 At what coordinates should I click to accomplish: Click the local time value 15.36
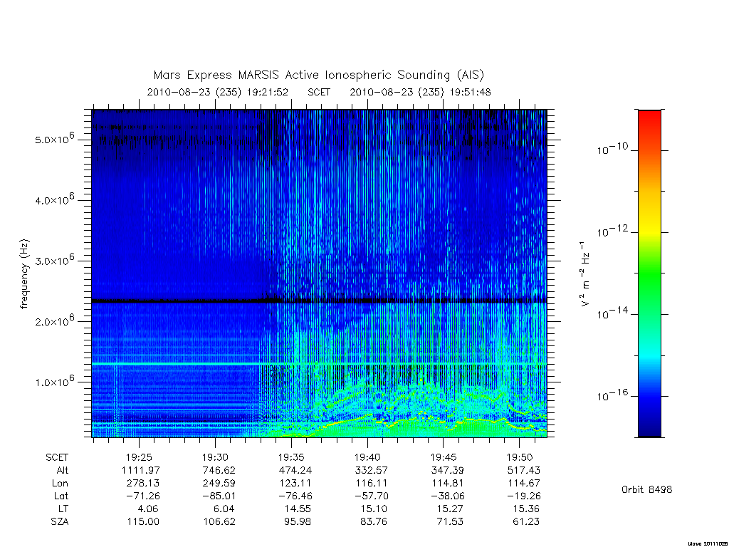(525, 509)
